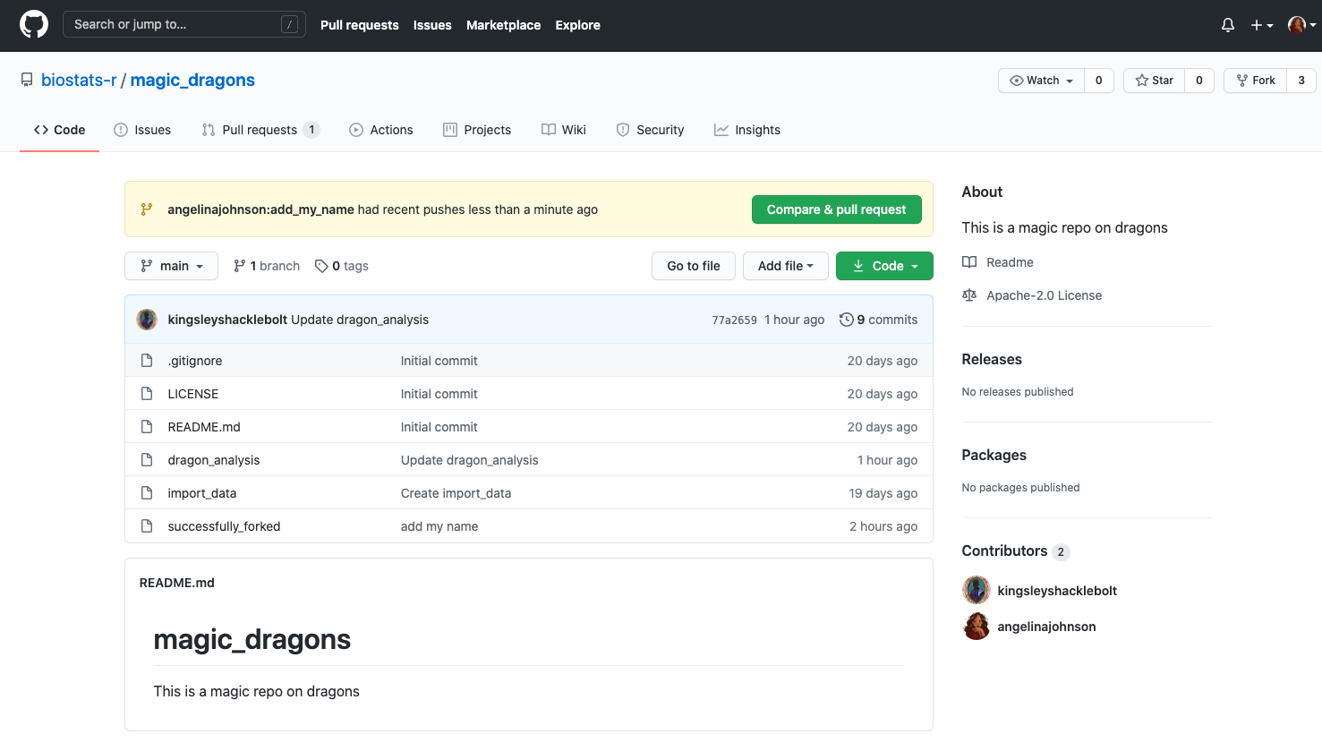Star the repository
This screenshot has height=751, width=1322.
point(1155,81)
